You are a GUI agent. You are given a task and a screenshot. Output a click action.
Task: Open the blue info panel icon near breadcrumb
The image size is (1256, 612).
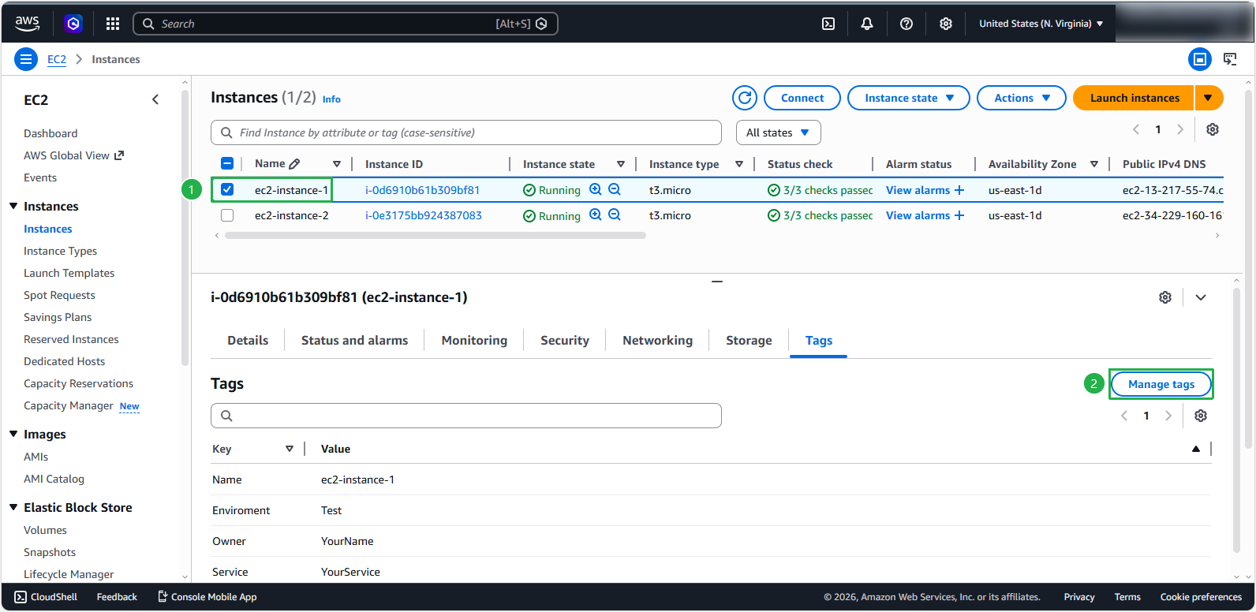tap(1200, 59)
